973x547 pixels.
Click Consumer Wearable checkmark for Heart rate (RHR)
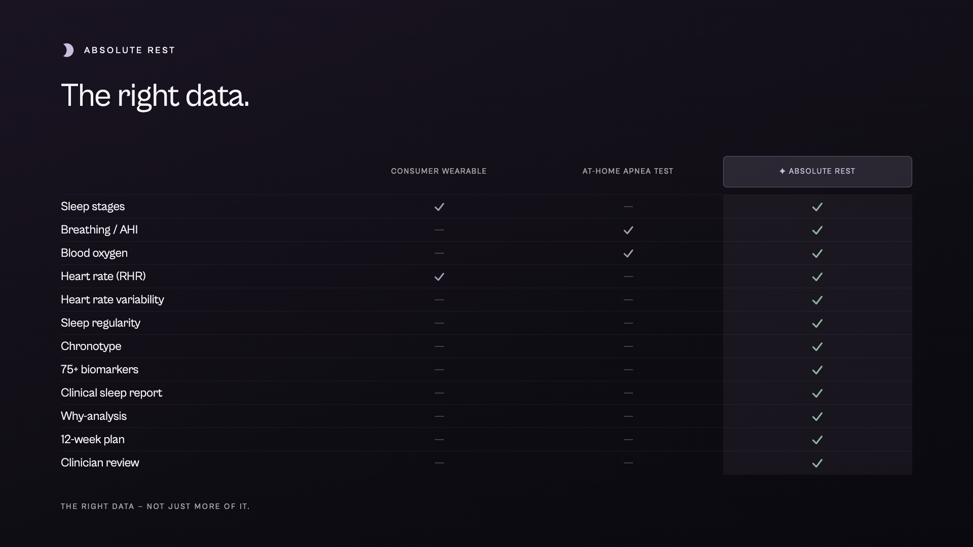coord(439,277)
